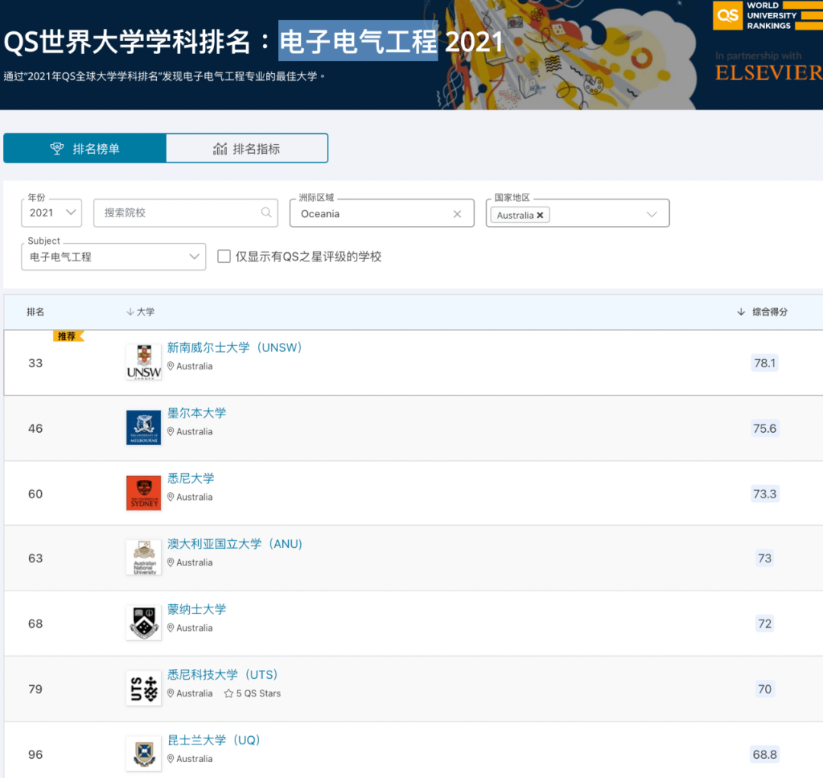This screenshot has height=778, width=823.
Task: Remove the Australia tag via its X
Action: pyautogui.click(x=540, y=215)
